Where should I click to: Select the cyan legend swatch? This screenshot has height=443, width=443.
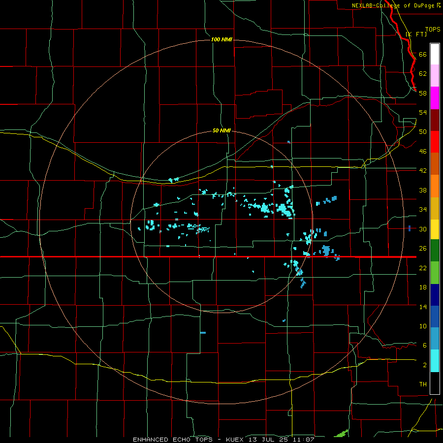(435, 360)
